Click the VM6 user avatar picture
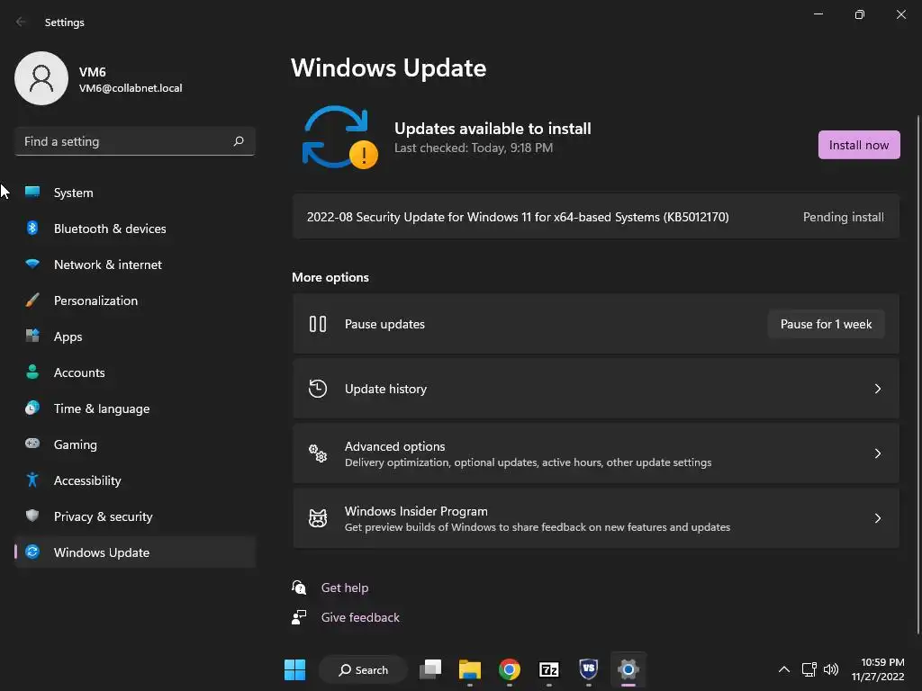Viewport: 922px width, 691px height. coord(41,78)
